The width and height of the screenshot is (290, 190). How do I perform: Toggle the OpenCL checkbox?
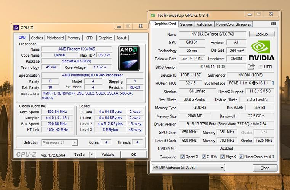pos(183,157)
